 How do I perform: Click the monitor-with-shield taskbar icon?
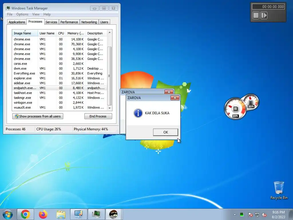pos(79,214)
